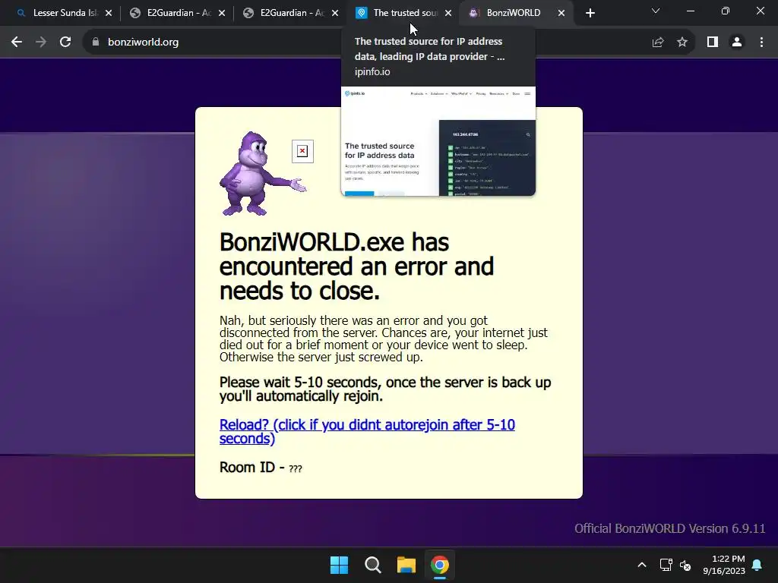Open the notifications bell icon

click(757, 565)
